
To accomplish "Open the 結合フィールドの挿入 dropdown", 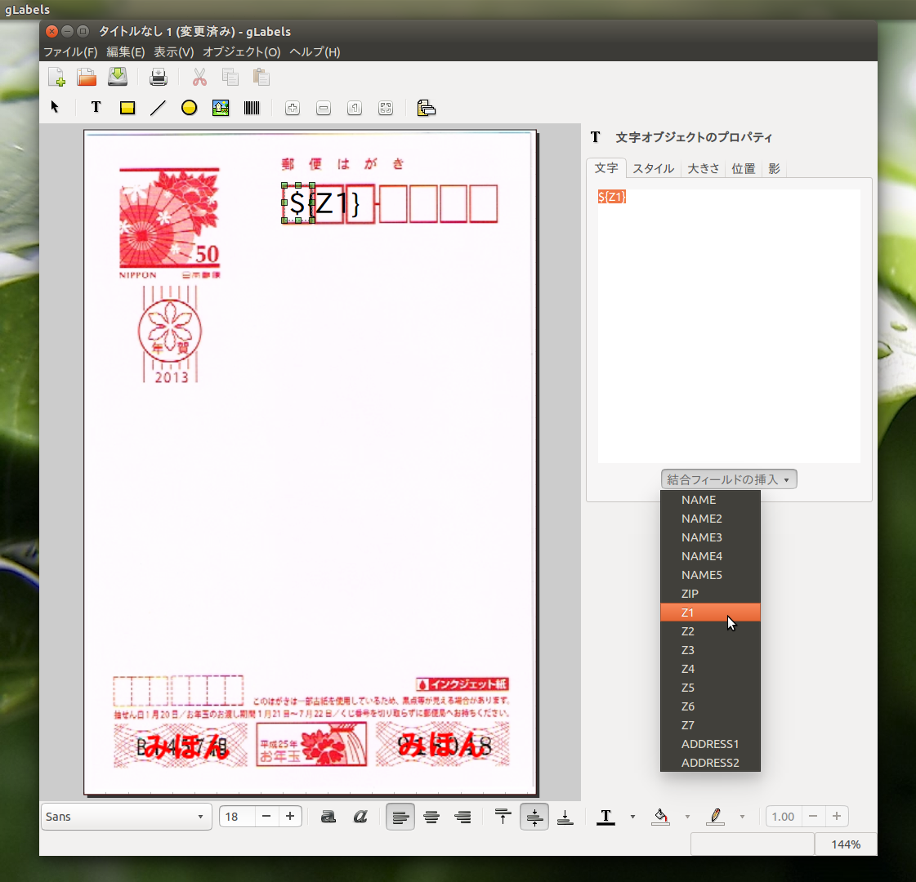I will click(729, 479).
